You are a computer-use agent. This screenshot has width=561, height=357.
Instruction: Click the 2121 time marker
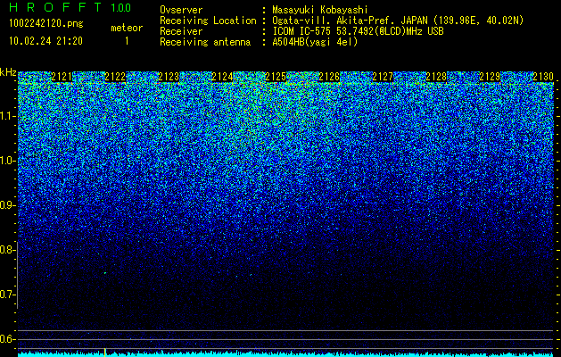tap(62, 77)
